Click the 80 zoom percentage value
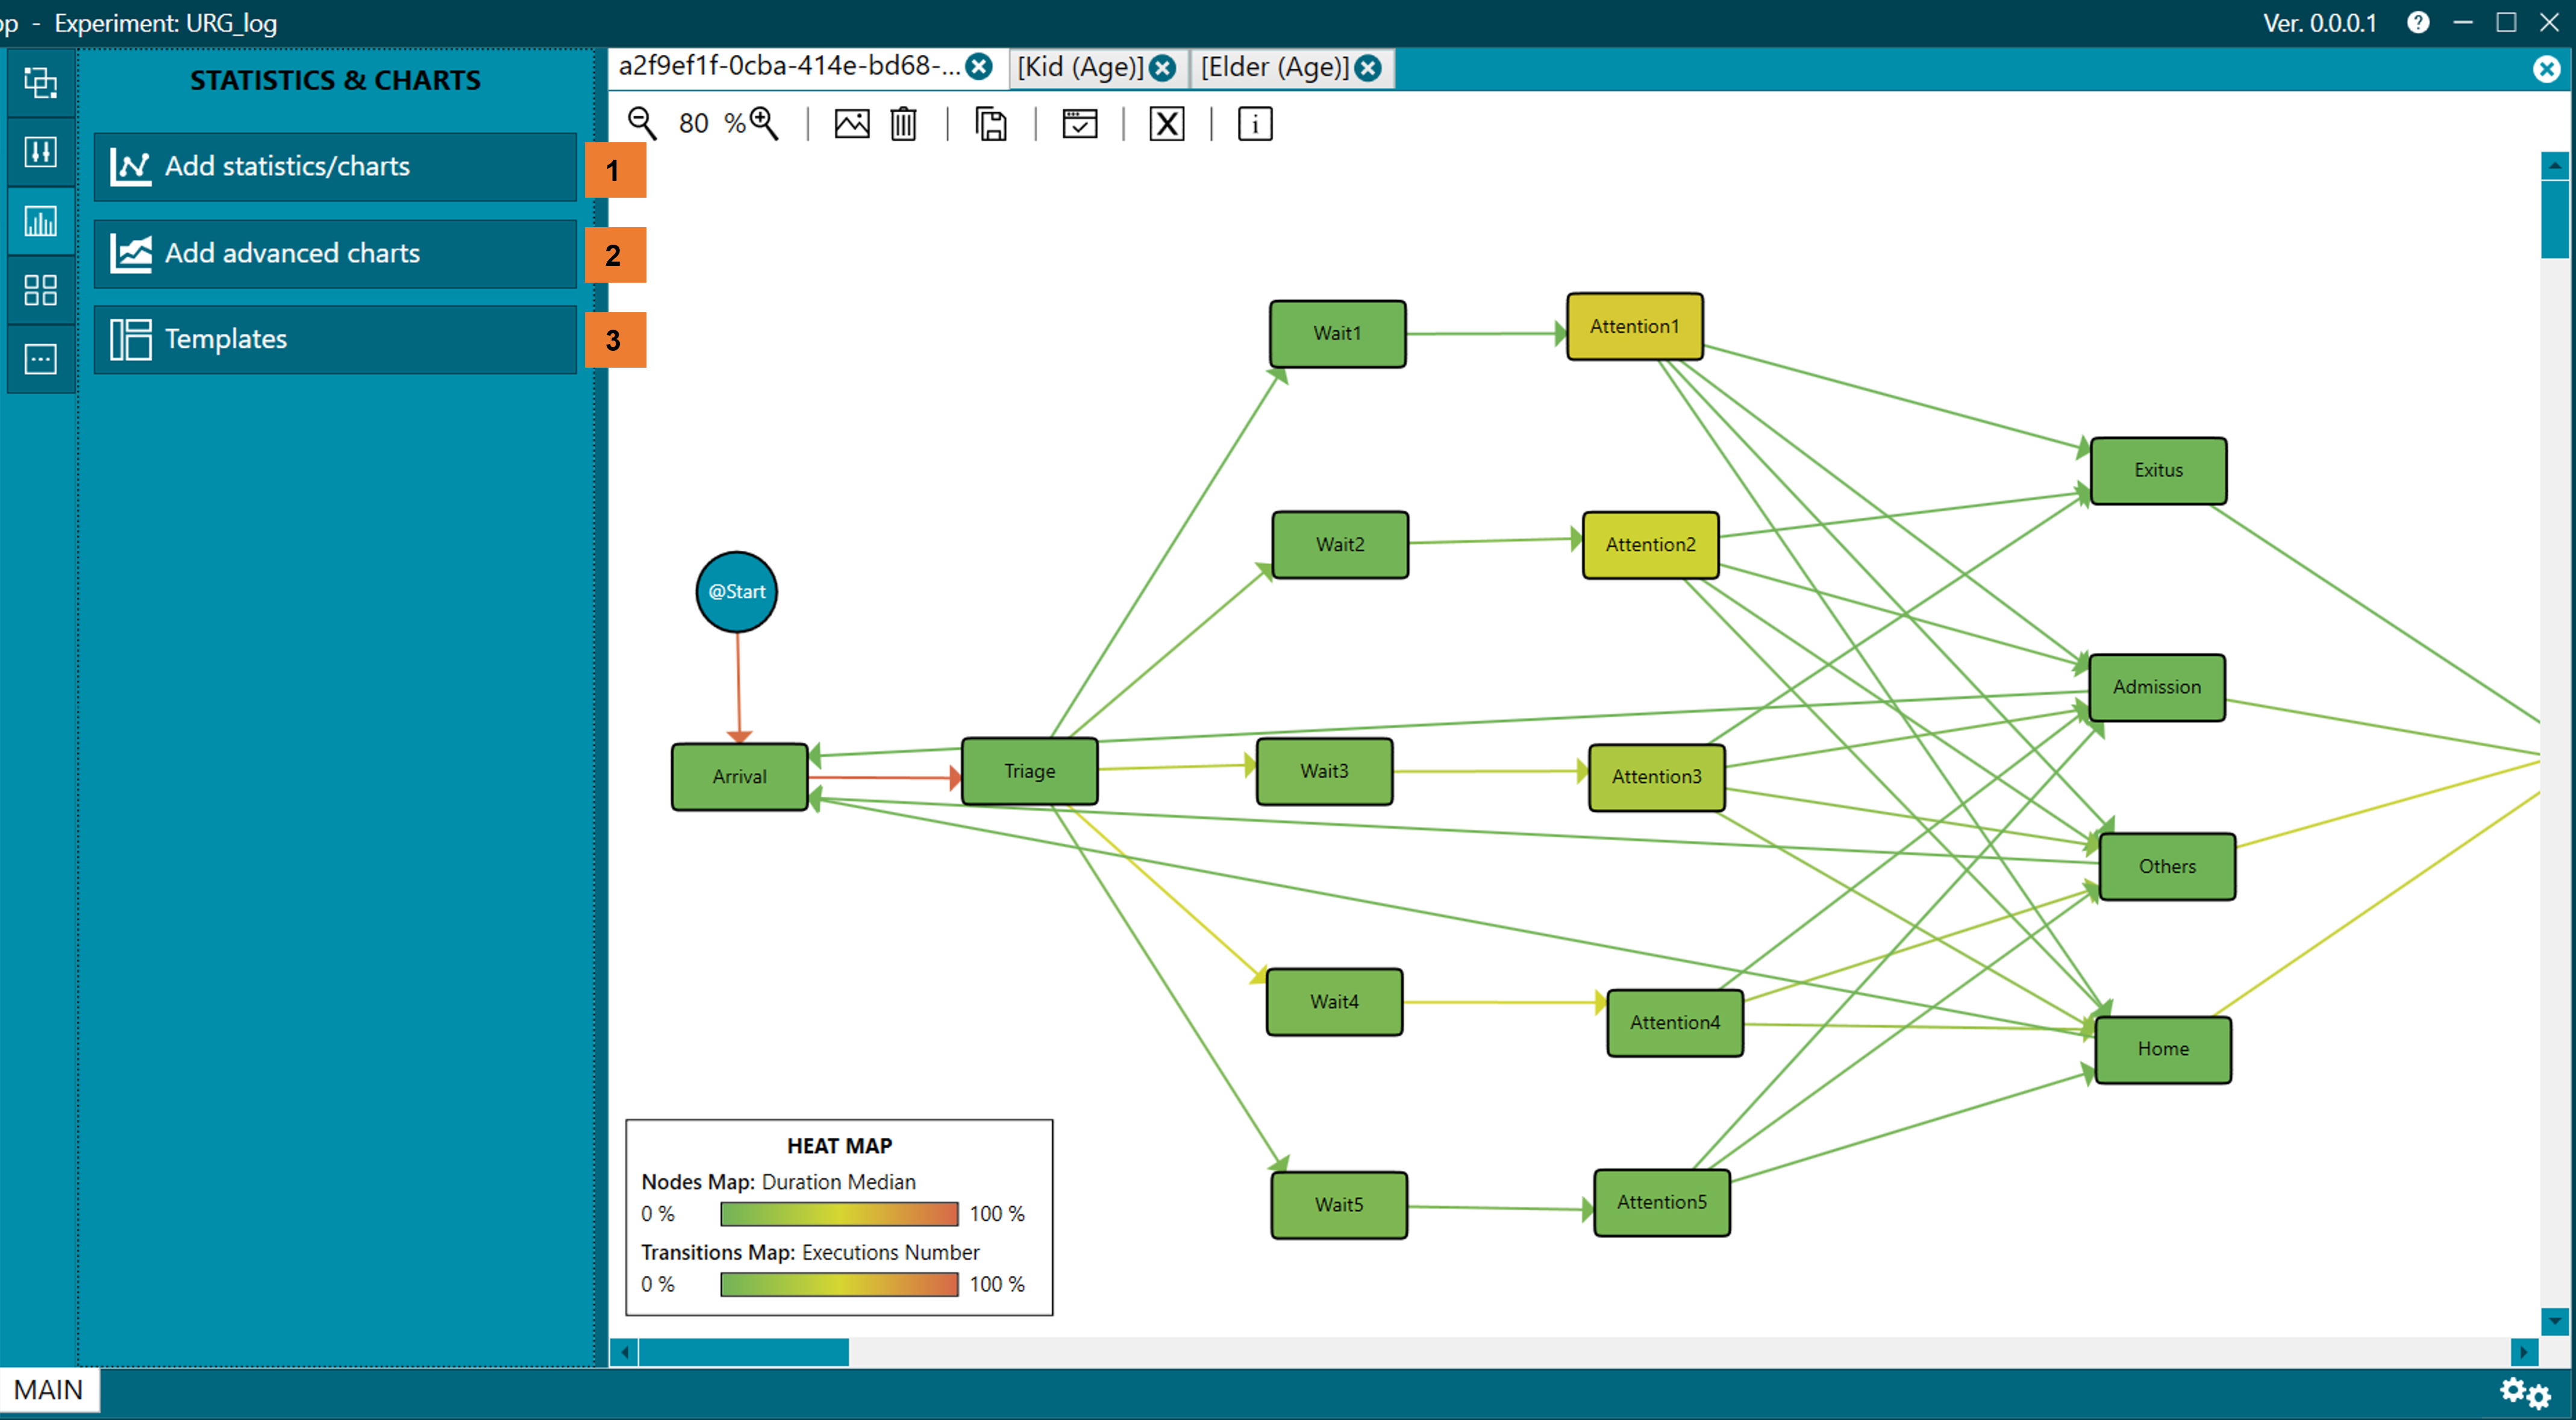Screen dimensions: 2576x1420 coord(694,124)
